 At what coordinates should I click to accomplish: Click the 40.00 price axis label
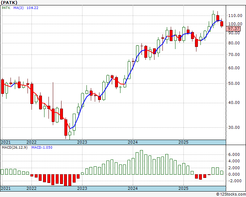[234, 102]
